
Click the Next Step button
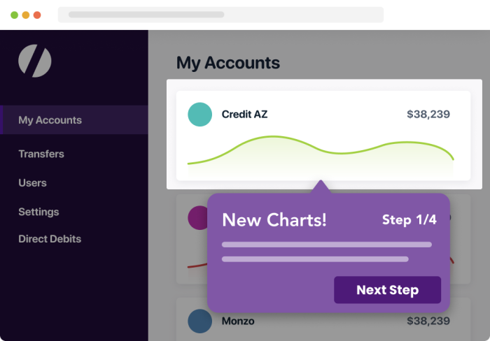388,290
